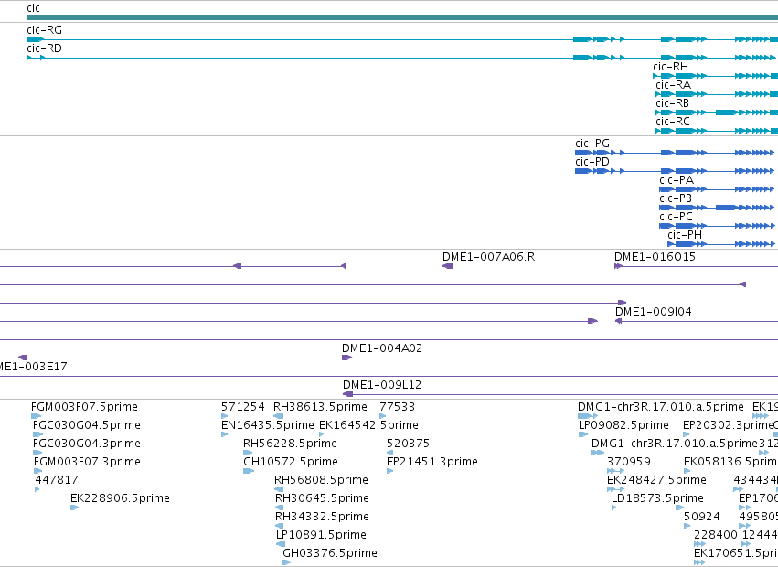Open EST LD18573.5prime

coord(658,498)
